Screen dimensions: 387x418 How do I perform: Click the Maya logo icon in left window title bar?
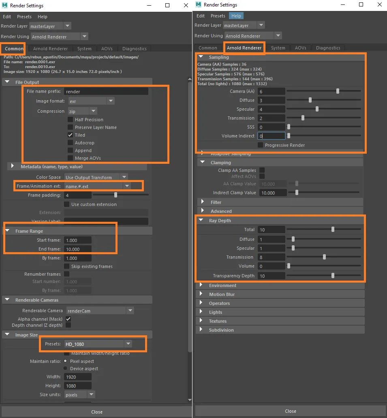(x=4, y=5)
